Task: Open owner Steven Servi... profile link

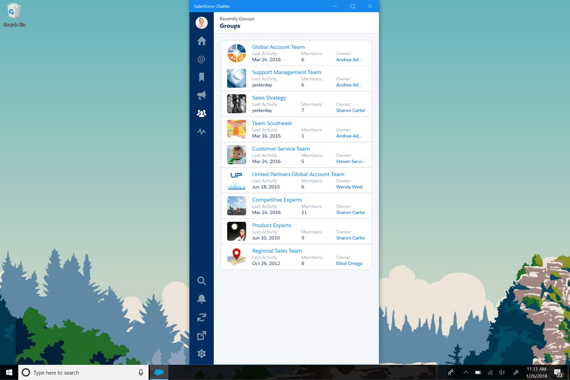Action: 350,161
